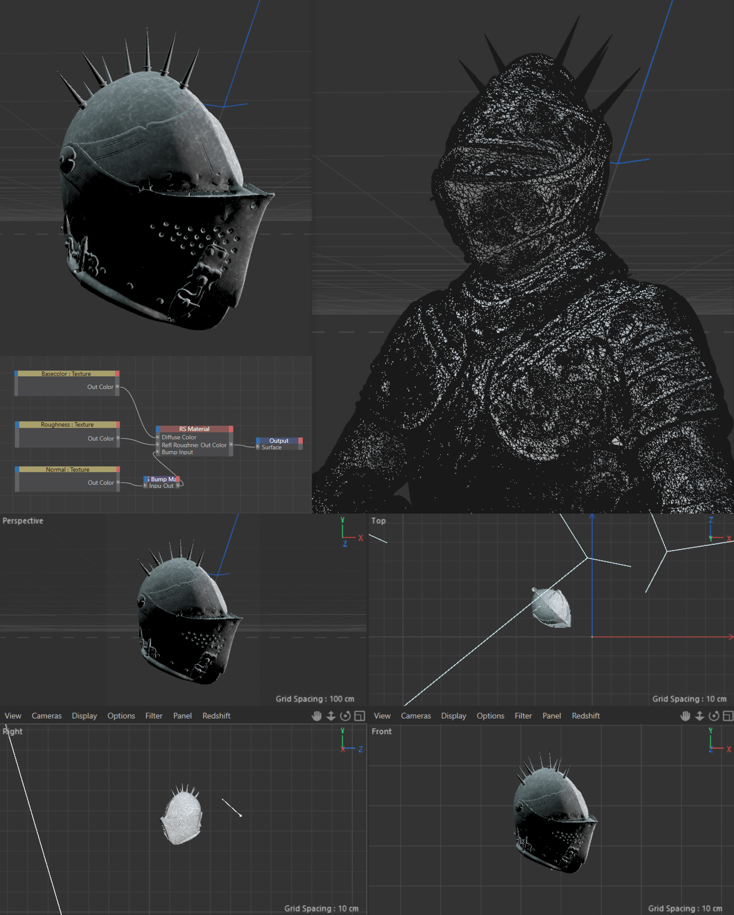Screen dimensions: 734x915
Task: Click the zoom arrows icon above Right viewport
Action: (x=331, y=716)
